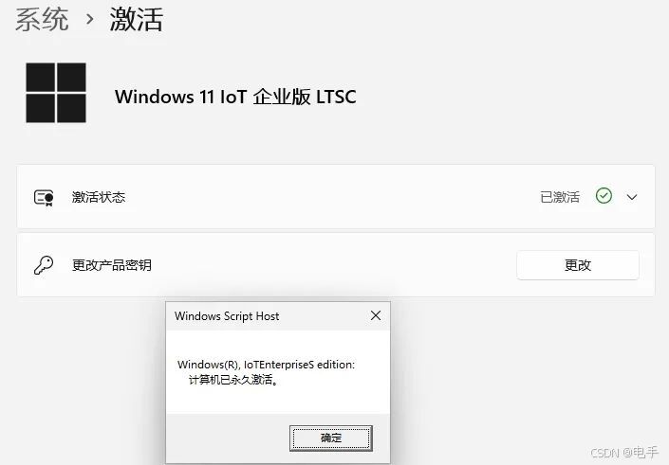Click empty area of product key row
The image size is (669, 465).
pos(333,265)
